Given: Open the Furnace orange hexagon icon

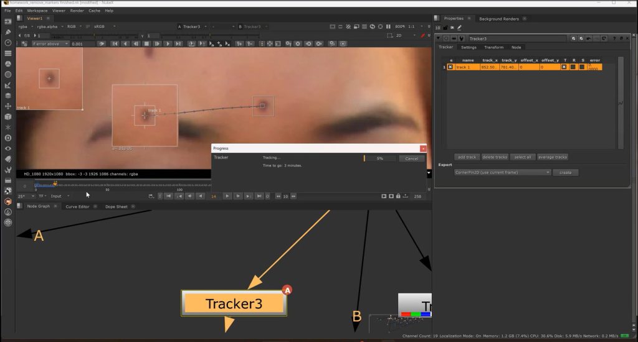Looking at the screenshot, I should pos(7,201).
